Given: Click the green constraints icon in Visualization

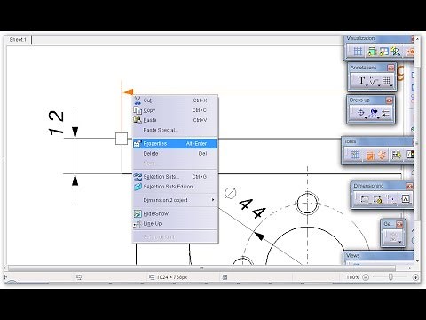Looking at the screenshot, I should point(396,52).
